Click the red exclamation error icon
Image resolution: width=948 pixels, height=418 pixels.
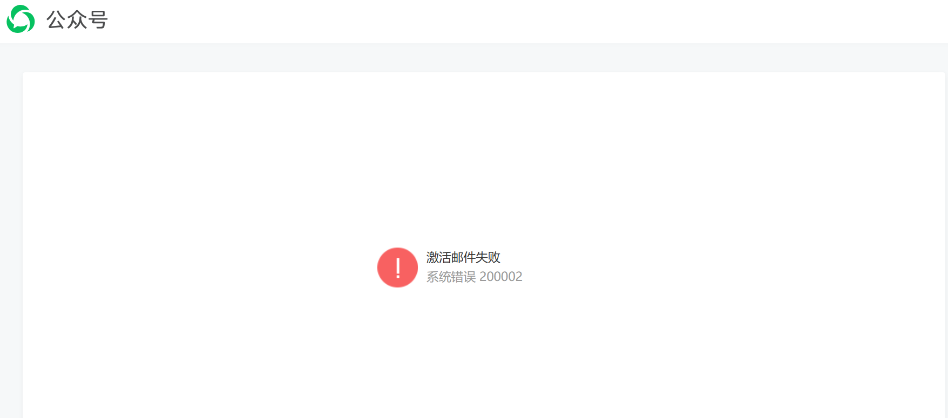(x=397, y=268)
